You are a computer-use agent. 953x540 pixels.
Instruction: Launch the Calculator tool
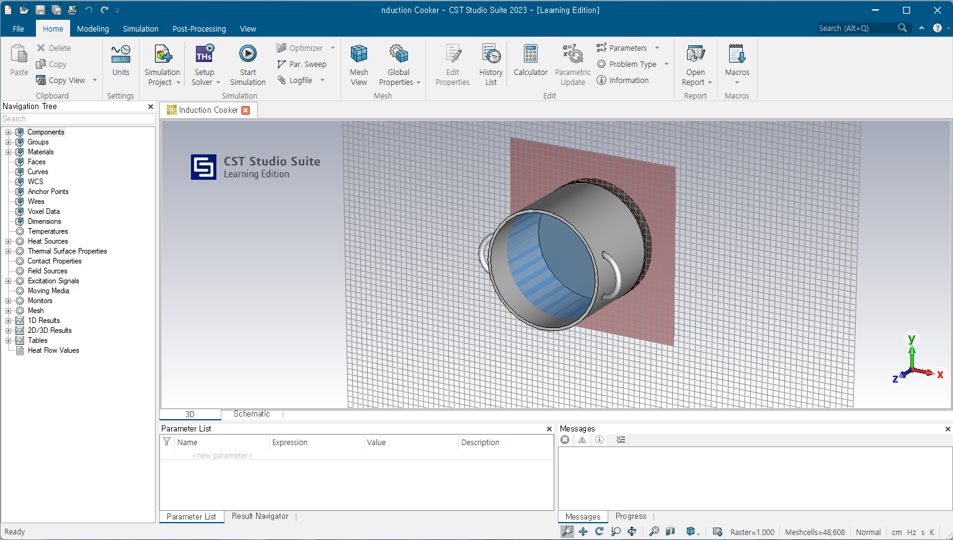531,60
